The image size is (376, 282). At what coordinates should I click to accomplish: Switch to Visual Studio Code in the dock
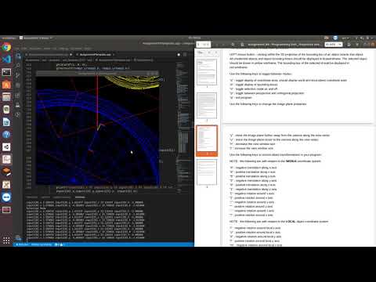coord(6,60)
